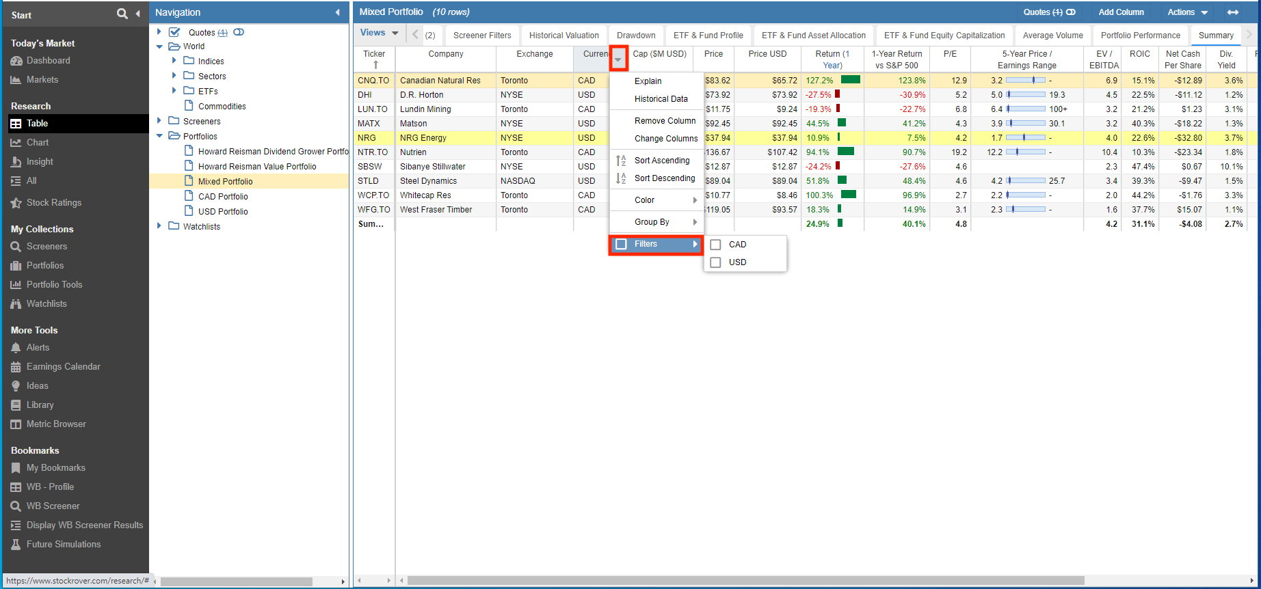
Task: Check the USD filter checkbox
Action: [x=715, y=262]
